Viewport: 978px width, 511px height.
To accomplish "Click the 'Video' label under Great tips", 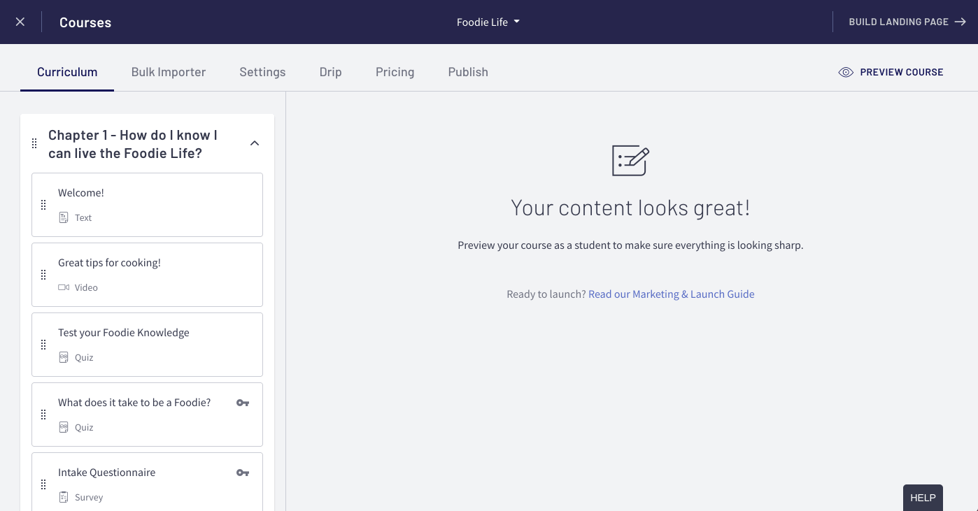I will [x=86, y=287].
